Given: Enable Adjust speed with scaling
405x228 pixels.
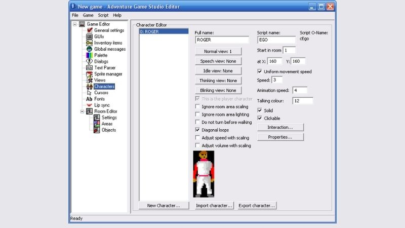Looking at the screenshot, I should (197, 137).
